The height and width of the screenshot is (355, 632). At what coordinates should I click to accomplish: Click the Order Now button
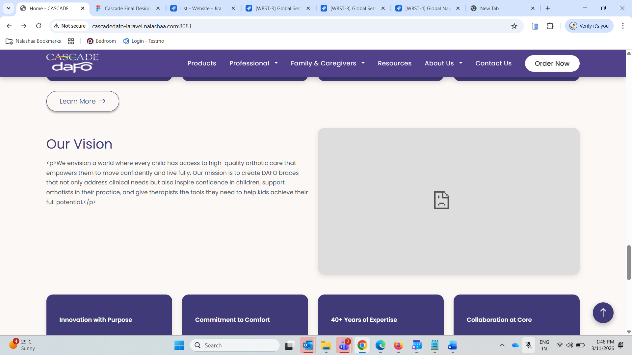(552, 63)
